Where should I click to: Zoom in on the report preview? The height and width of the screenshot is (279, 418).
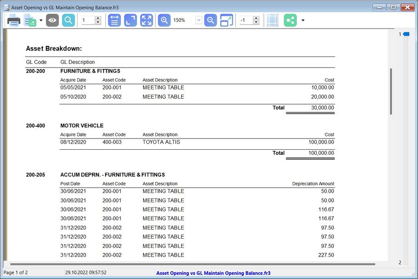[163, 20]
